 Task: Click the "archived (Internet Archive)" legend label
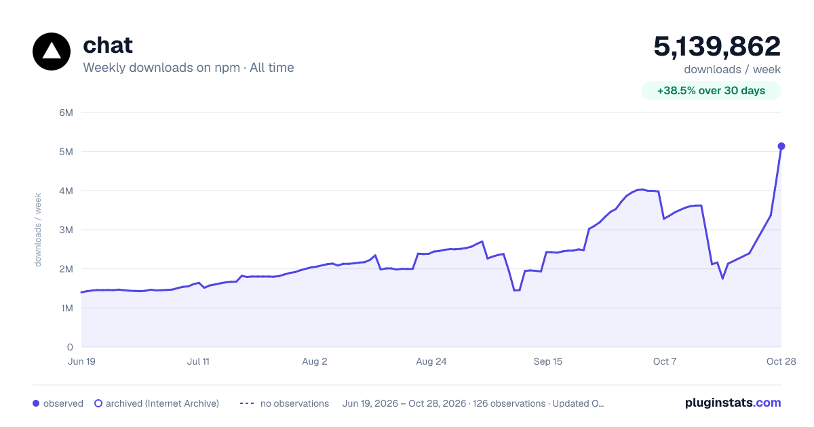click(x=162, y=403)
